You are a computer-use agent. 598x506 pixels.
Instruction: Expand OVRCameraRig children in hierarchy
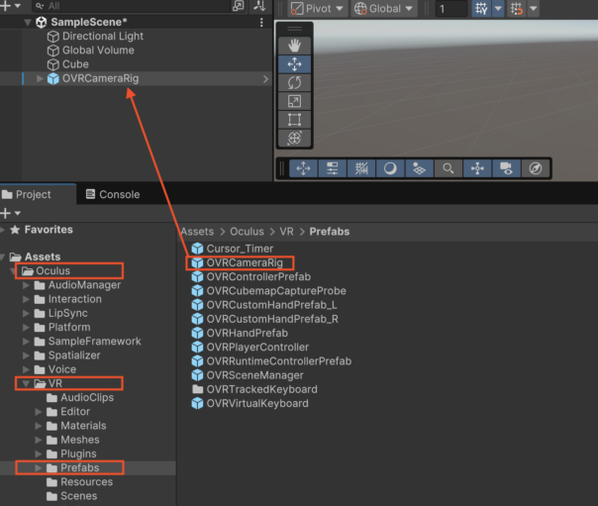(40, 78)
